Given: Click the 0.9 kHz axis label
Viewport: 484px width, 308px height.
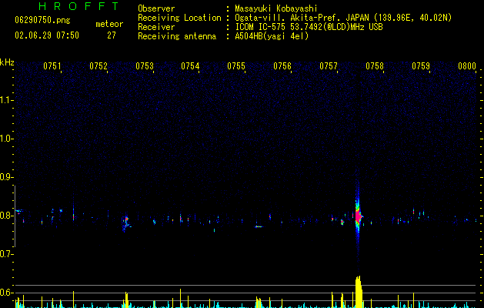Looking at the screenshot, I should [5, 177].
